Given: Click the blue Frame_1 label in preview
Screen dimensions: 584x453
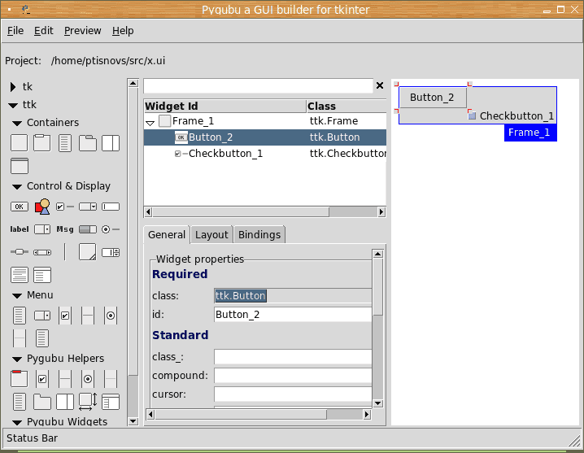Looking at the screenshot, I should (530, 133).
